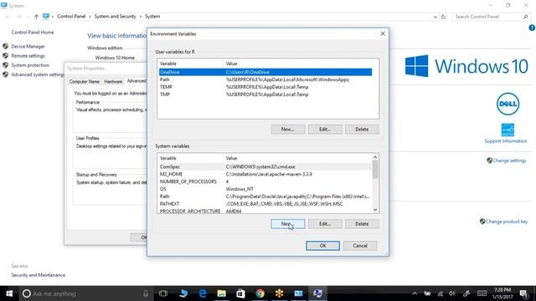
Task: Click the Cortana microphone icon
Action: pyautogui.click(x=146, y=293)
